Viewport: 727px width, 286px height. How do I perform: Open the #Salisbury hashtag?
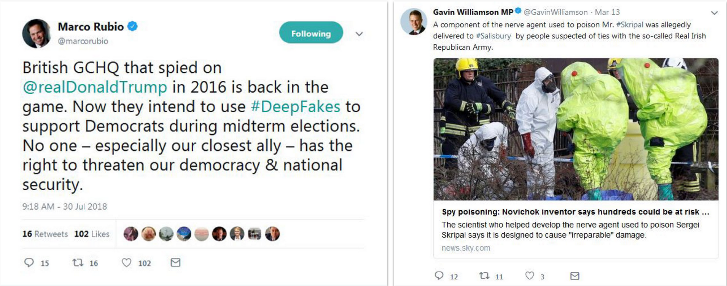click(x=493, y=36)
